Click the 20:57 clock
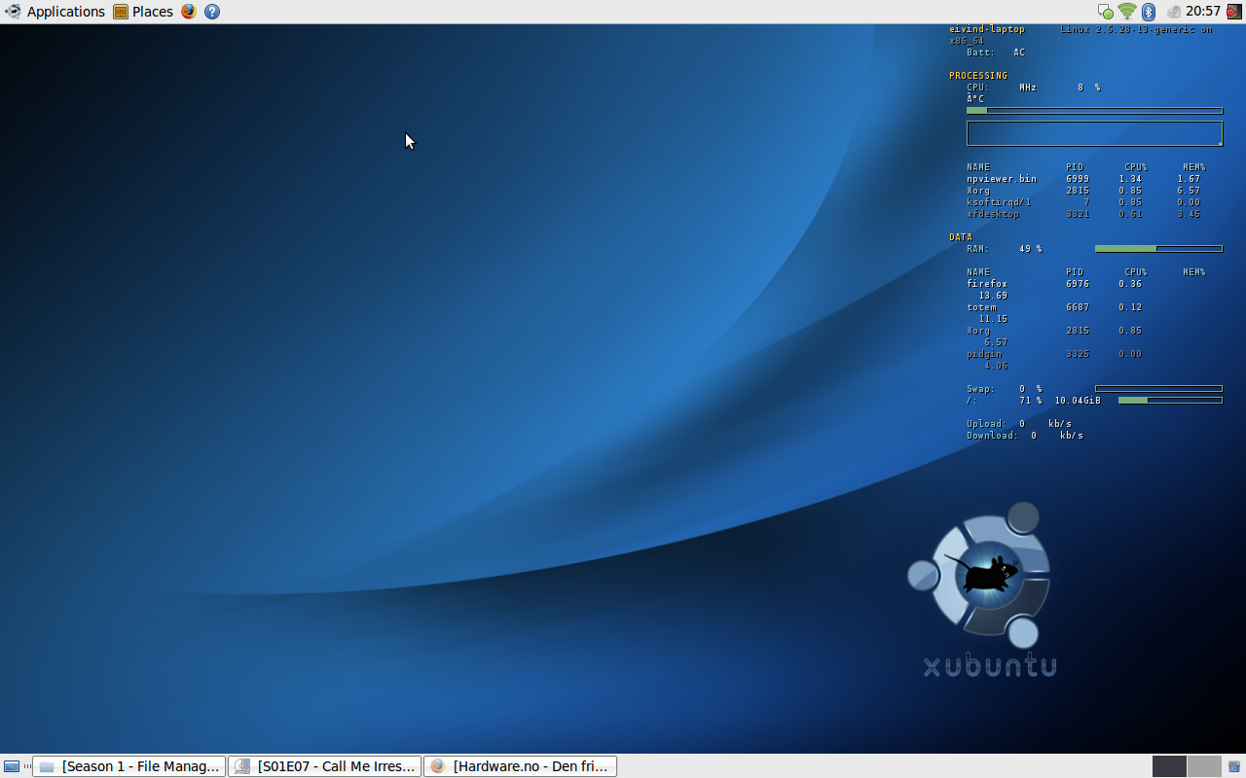Viewport: 1246px width, 778px height. (1203, 12)
